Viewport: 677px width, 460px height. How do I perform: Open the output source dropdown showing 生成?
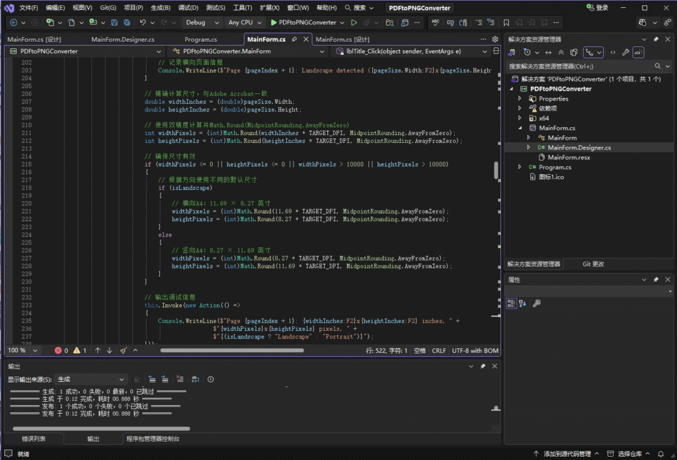tap(91, 379)
